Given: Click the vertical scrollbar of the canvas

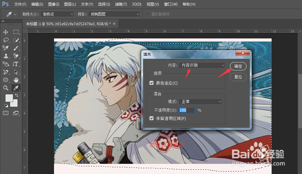Looking at the screenshot, I should (300, 101).
